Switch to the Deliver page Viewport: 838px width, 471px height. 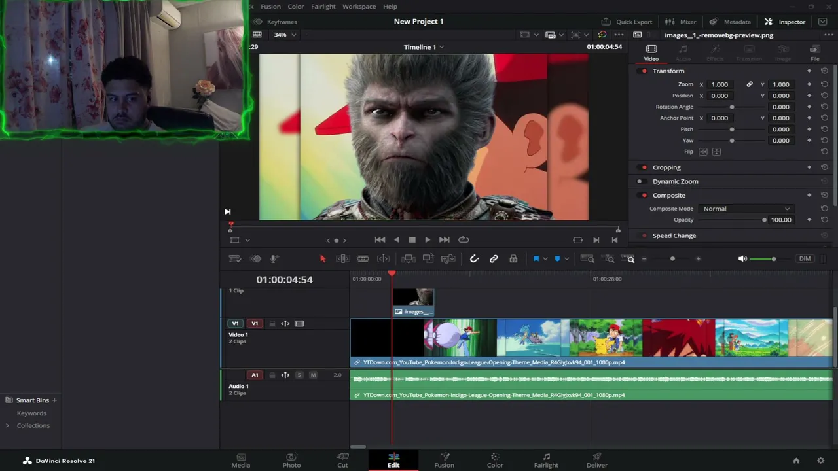coord(596,461)
